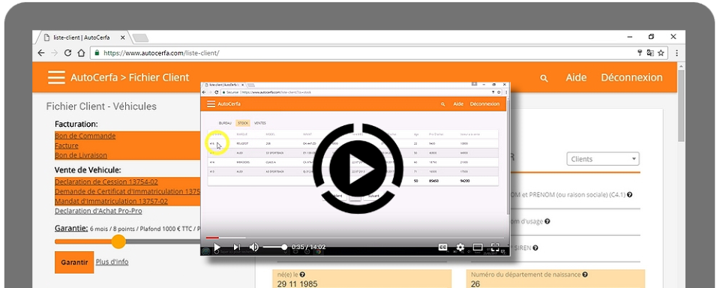
Task: Click the PEUGEOT row in video table
Action: [x=352, y=144]
